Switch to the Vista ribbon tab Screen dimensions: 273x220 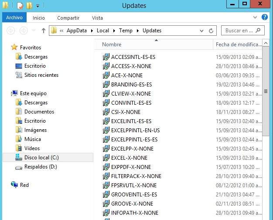point(97,18)
